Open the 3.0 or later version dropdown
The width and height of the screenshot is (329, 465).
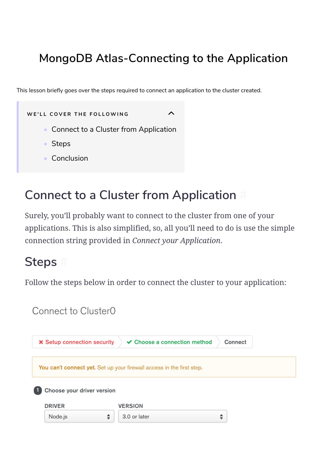point(173,416)
